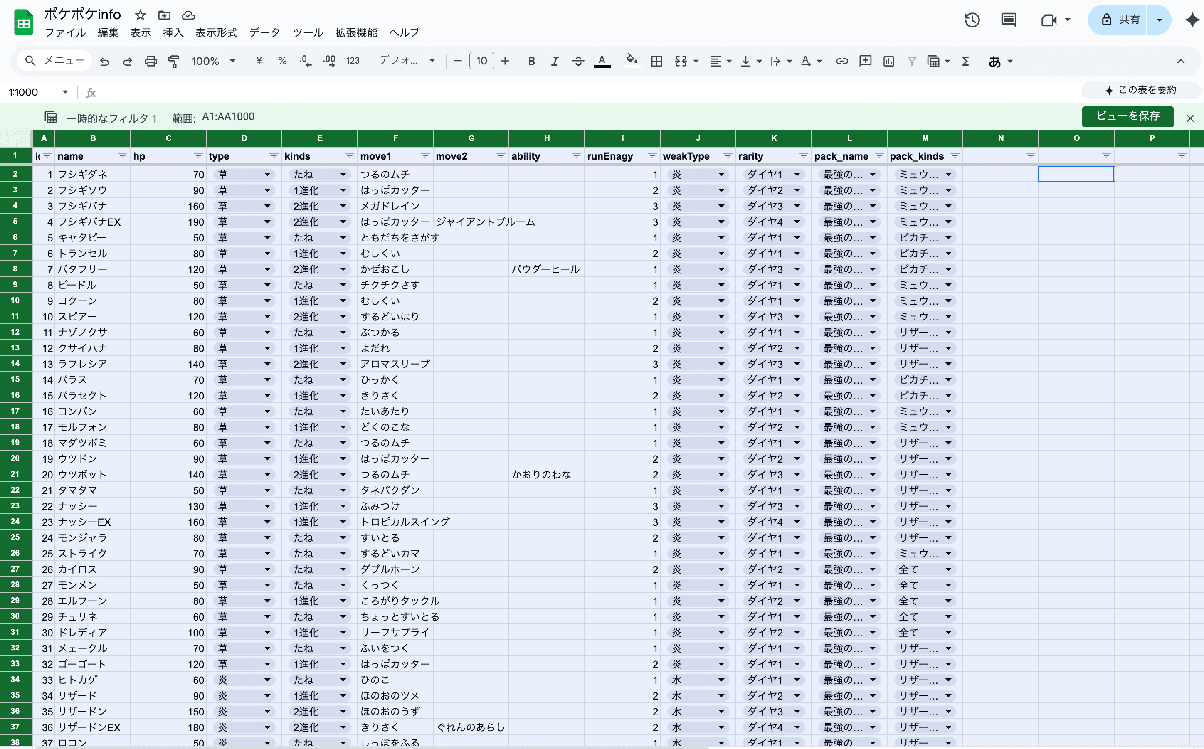Select column F header
The width and height of the screenshot is (1204, 749).
coord(395,138)
